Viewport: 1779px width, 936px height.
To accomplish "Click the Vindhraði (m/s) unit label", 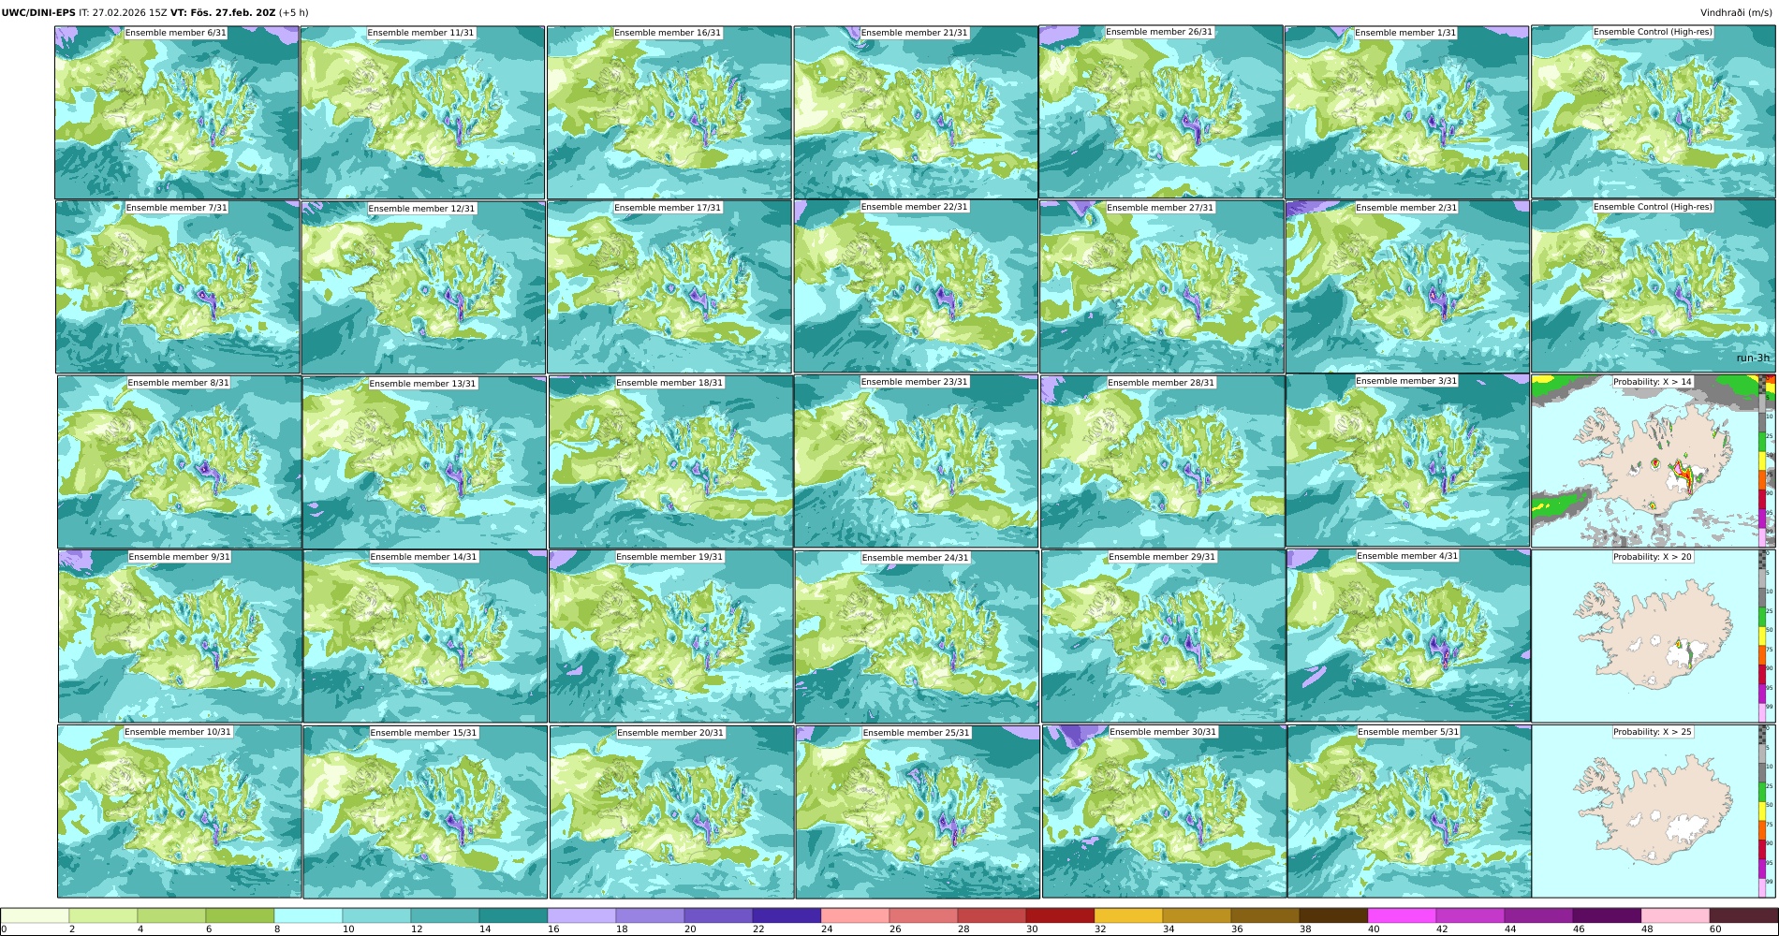I will (1736, 13).
